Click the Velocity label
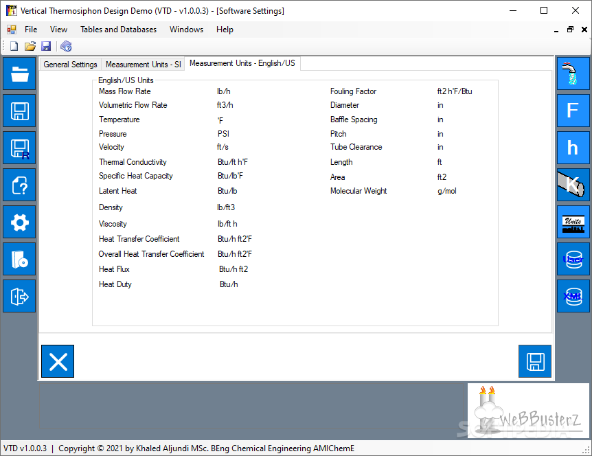This screenshot has height=456, width=592. click(111, 147)
